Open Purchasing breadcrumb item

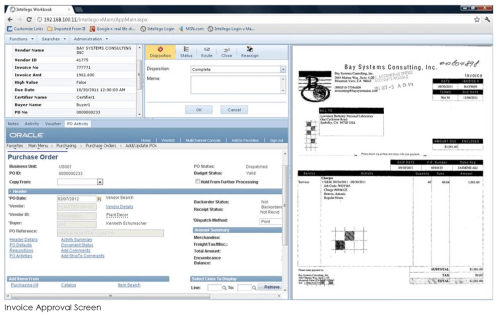66,145
